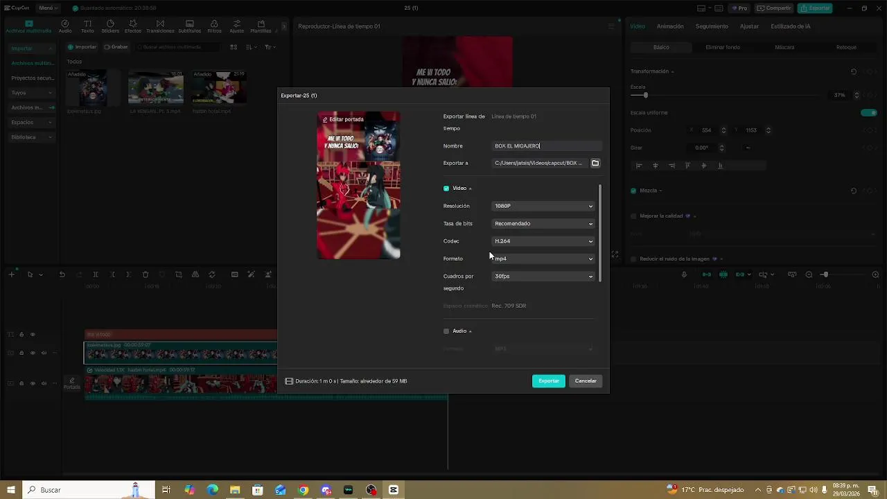Click the microphone record icon above timeline

pyautogui.click(x=684, y=275)
